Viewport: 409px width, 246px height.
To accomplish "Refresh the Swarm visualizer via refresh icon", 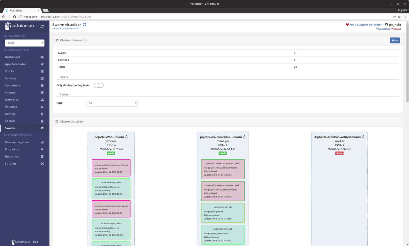I will pos(84,25).
